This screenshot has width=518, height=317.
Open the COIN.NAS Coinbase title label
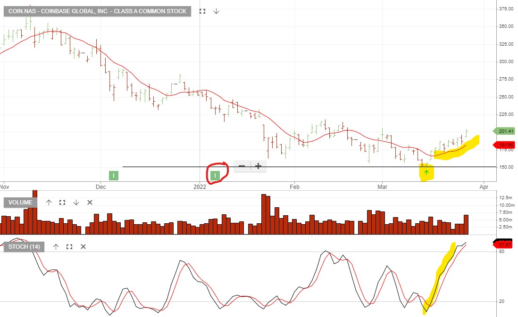click(x=97, y=11)
